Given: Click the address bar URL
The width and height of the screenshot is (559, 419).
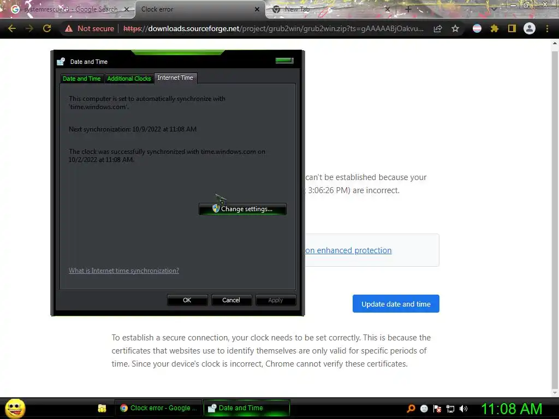Looking at the screenshot, I should click(273, 28).
